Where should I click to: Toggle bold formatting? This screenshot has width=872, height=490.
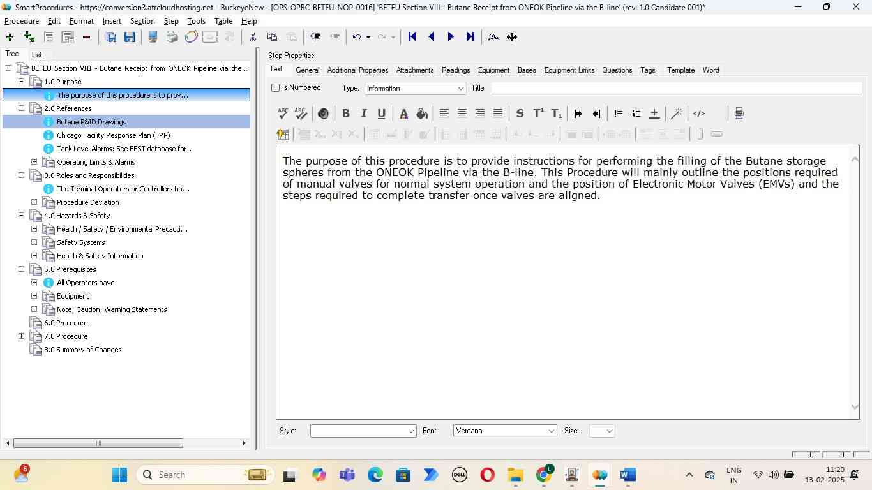345,114
